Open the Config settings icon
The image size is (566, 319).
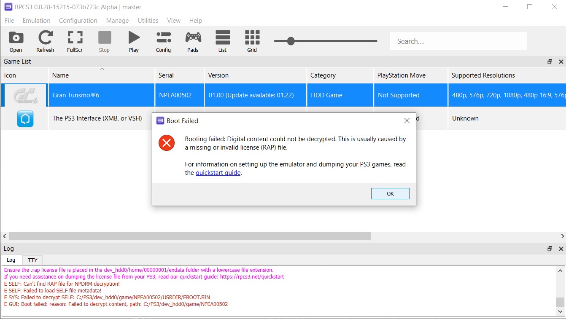click(163, 41)
